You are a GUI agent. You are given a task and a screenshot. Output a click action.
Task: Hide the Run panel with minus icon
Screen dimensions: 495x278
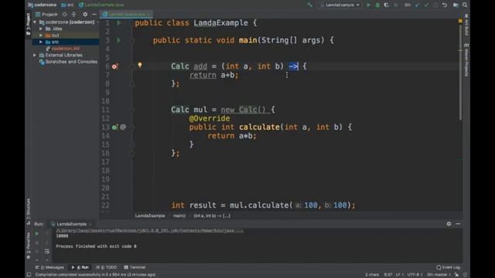click(x=458, y=224)
